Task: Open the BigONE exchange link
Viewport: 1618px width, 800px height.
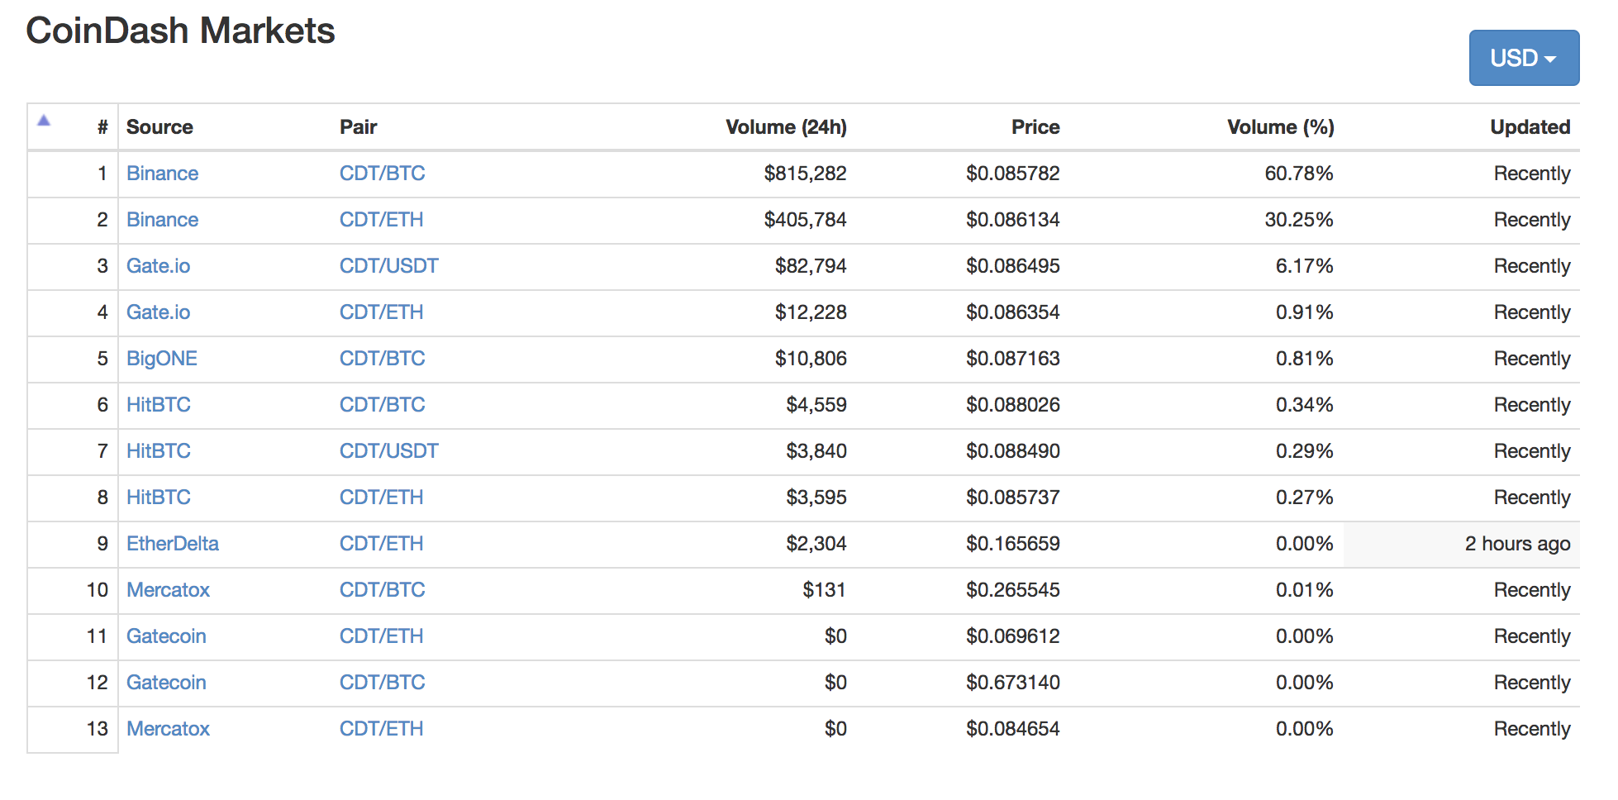Action: [161, 359]
